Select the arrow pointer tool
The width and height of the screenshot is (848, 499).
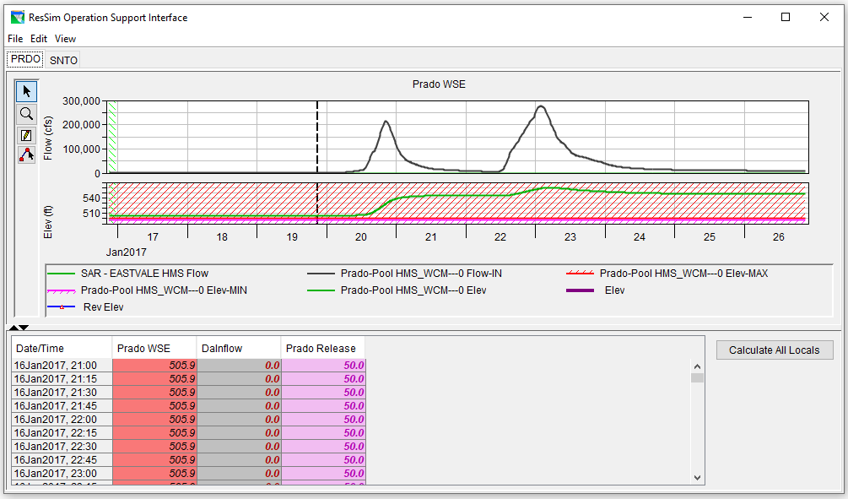(26, 91)
